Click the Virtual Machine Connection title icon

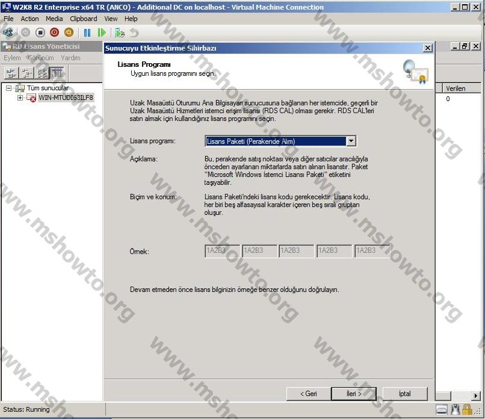coord(6,7)
